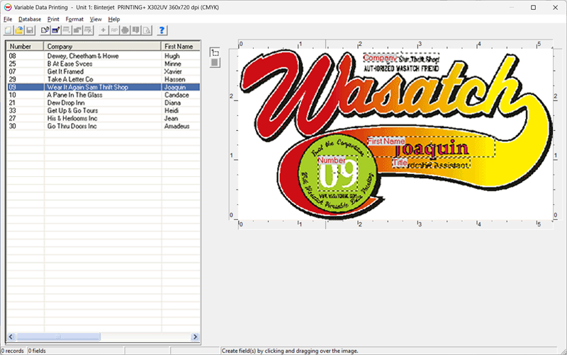Select the Dew Drop Inn row

pos(103,103)
